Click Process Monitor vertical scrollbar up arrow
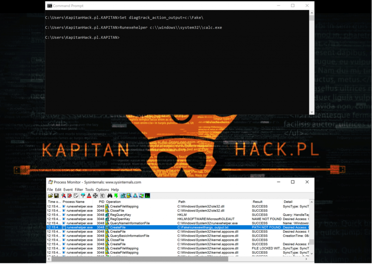The image size is (373, 264). 312,202
